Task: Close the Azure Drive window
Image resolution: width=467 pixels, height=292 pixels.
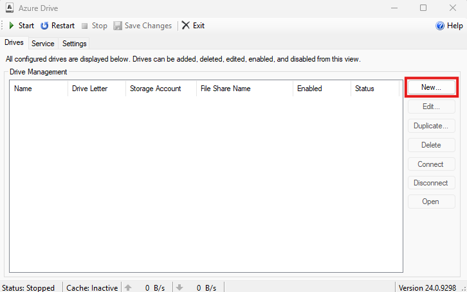Action: [x=453, y=8]
